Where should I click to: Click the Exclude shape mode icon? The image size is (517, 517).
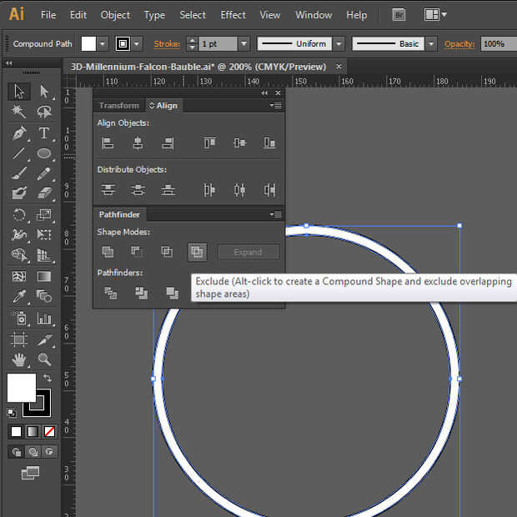197,252
